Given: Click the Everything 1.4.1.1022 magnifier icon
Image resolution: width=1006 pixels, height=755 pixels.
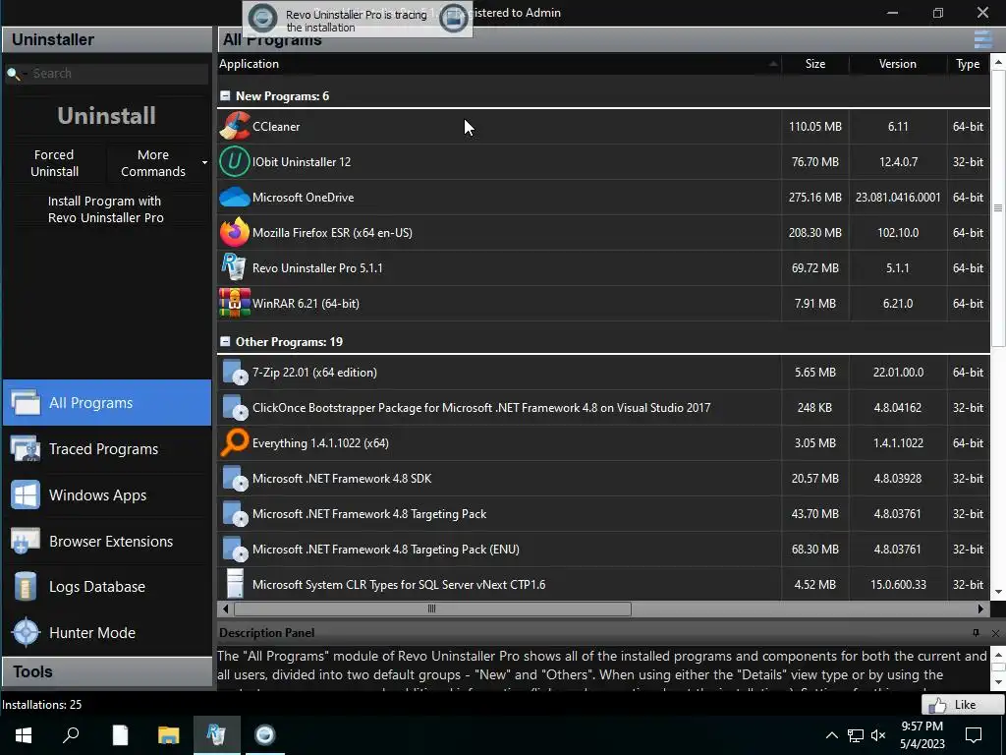Looking at the screenshot, I should tap(234, 442).
